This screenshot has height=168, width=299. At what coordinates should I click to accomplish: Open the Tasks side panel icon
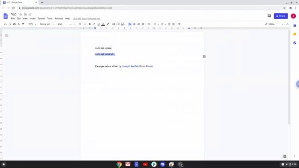pyautogui.click(x=295, y=43)
